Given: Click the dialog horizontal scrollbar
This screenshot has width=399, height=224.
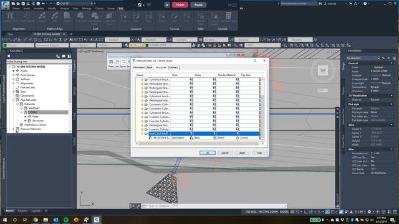Looking at the screenshot, I should tap(199, 144).
